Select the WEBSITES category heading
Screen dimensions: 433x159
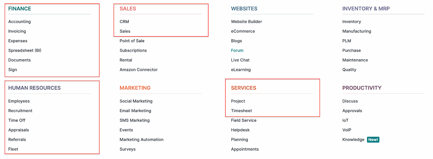pos(244,9)
